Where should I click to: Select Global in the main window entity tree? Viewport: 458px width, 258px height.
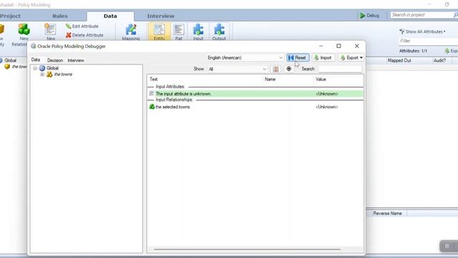[10, 60]
